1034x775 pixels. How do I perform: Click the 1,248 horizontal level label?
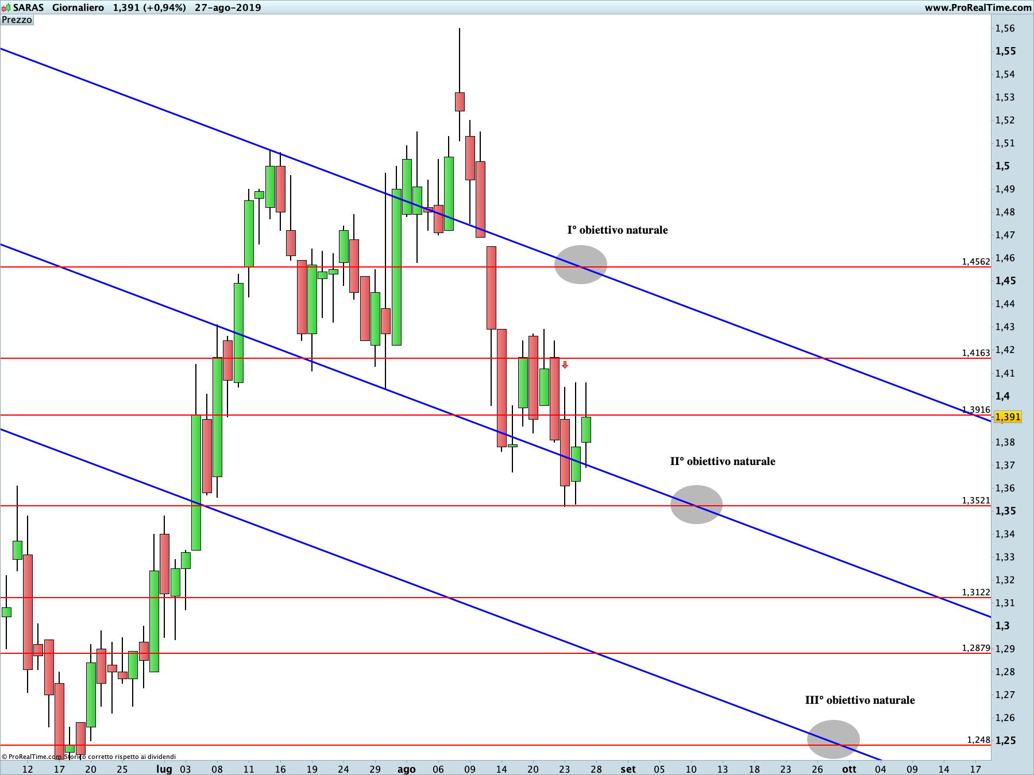point(979,739)
